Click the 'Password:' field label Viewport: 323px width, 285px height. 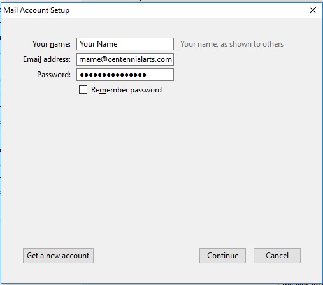click(x=54, y=75)
